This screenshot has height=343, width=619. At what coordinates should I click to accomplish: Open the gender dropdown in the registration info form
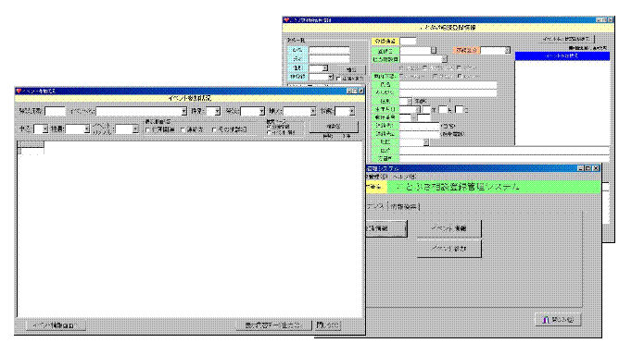409,101
